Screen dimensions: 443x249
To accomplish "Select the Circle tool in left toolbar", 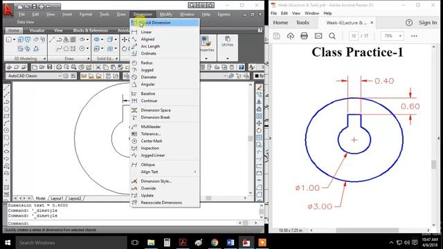I will (6, 130).
